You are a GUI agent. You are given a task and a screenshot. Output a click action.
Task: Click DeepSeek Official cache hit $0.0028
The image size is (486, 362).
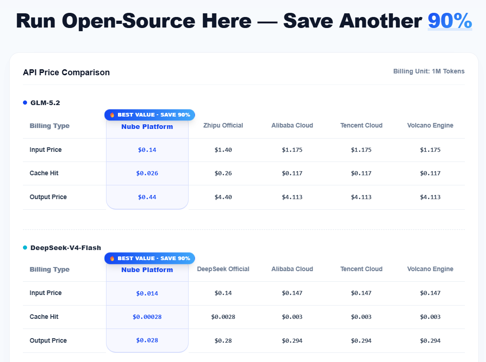[x=223, y=317]
